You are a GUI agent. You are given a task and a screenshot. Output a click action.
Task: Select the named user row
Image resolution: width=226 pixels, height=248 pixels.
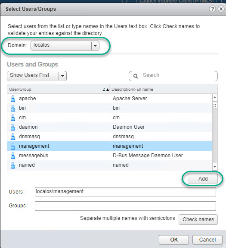click(110, 165)
